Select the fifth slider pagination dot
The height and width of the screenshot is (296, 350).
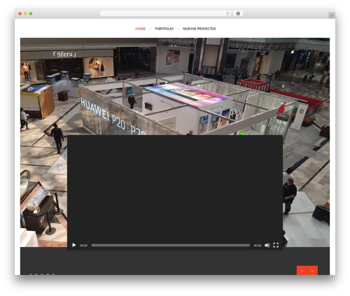(x=53, y=274)
